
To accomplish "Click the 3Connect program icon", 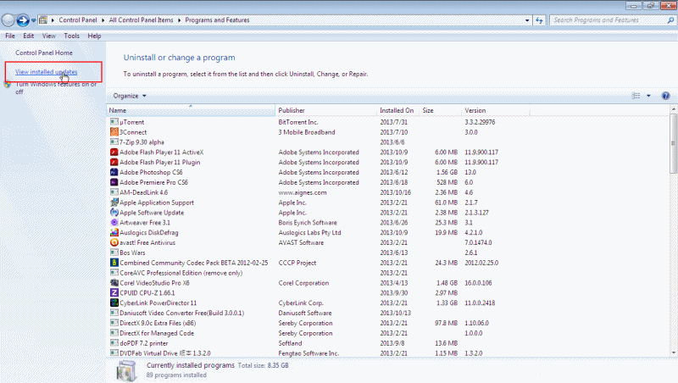I will point(114,132).
